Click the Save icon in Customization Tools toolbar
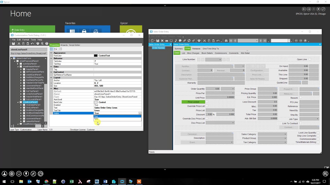330x185 pixels. point(13,44)
